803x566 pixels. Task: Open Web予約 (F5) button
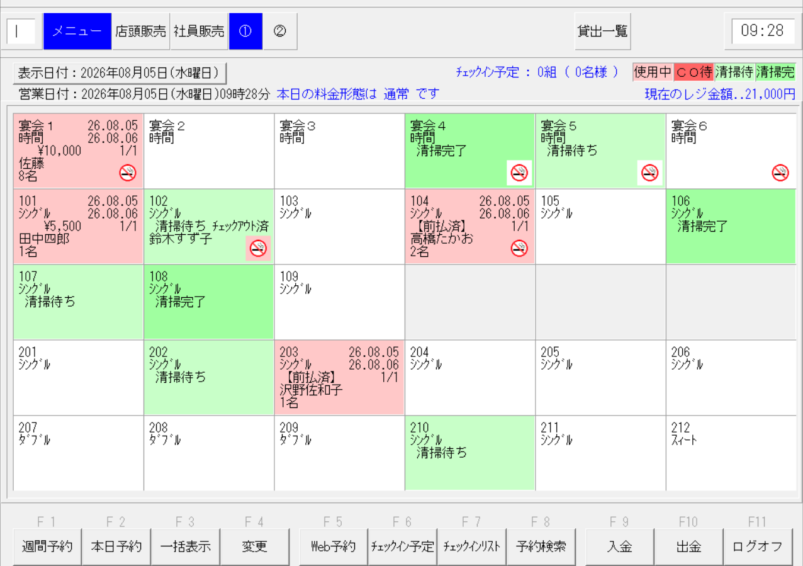tap(334, 546)
